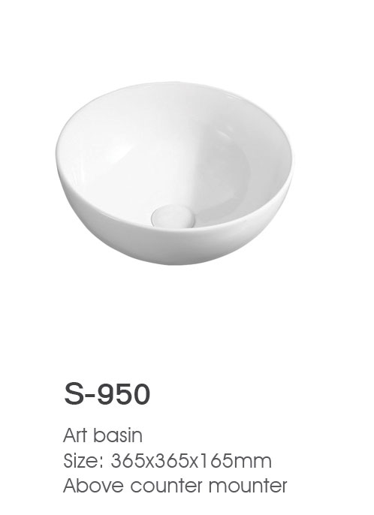Click the word "Above" in the last line

[x=94, y=486]
